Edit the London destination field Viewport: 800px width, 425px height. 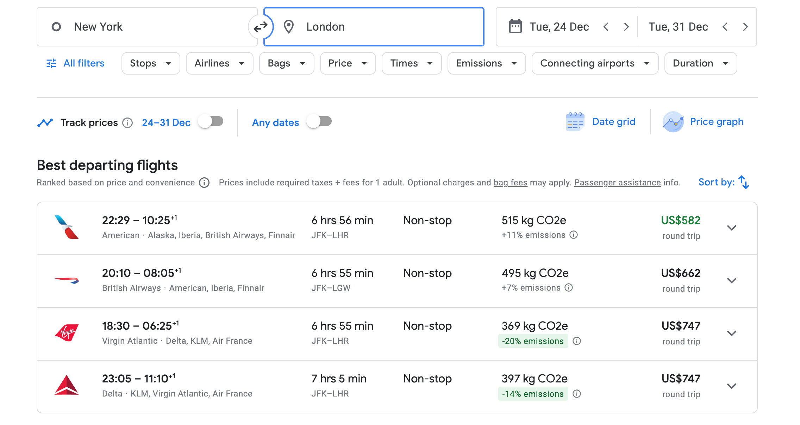click(x=374, y=27)
